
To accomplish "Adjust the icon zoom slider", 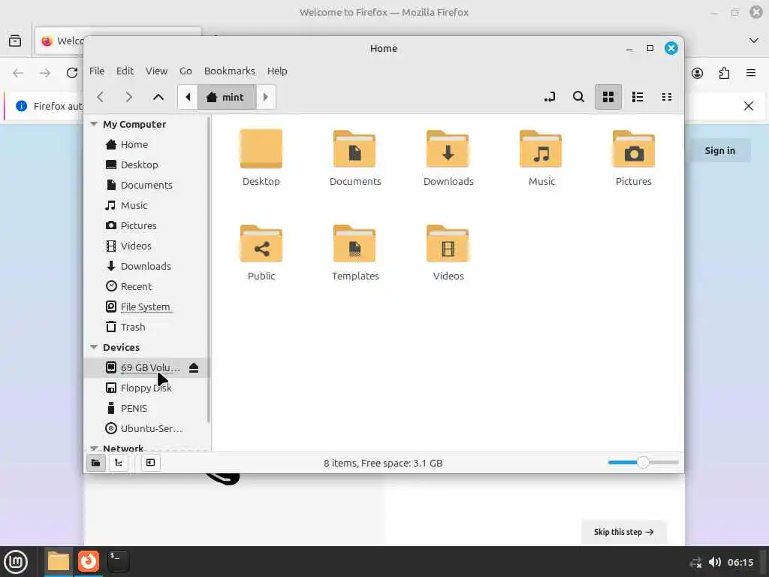I will tap(643, 462).
